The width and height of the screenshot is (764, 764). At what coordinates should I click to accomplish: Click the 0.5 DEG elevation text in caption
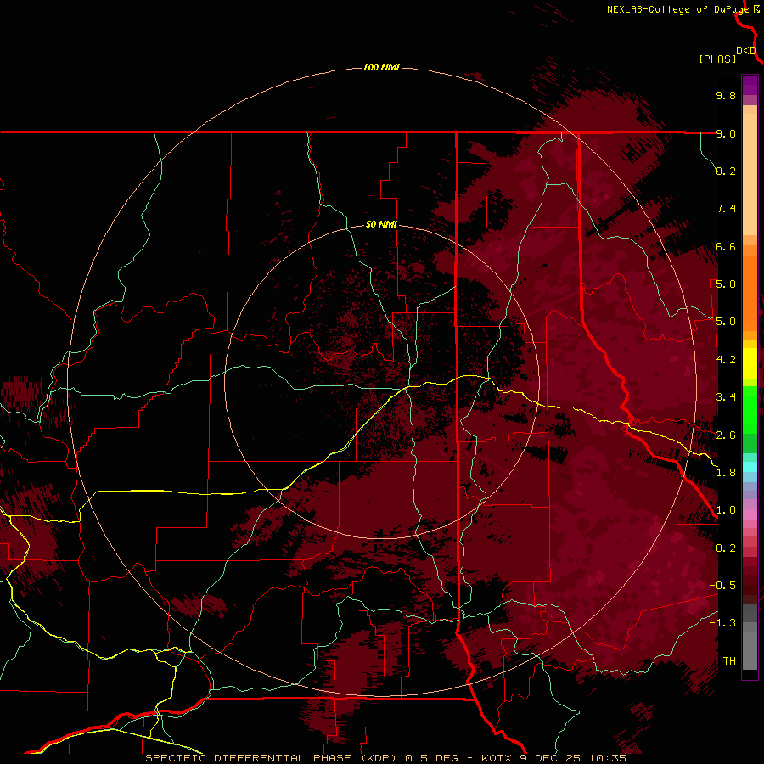tap(432, 758)
